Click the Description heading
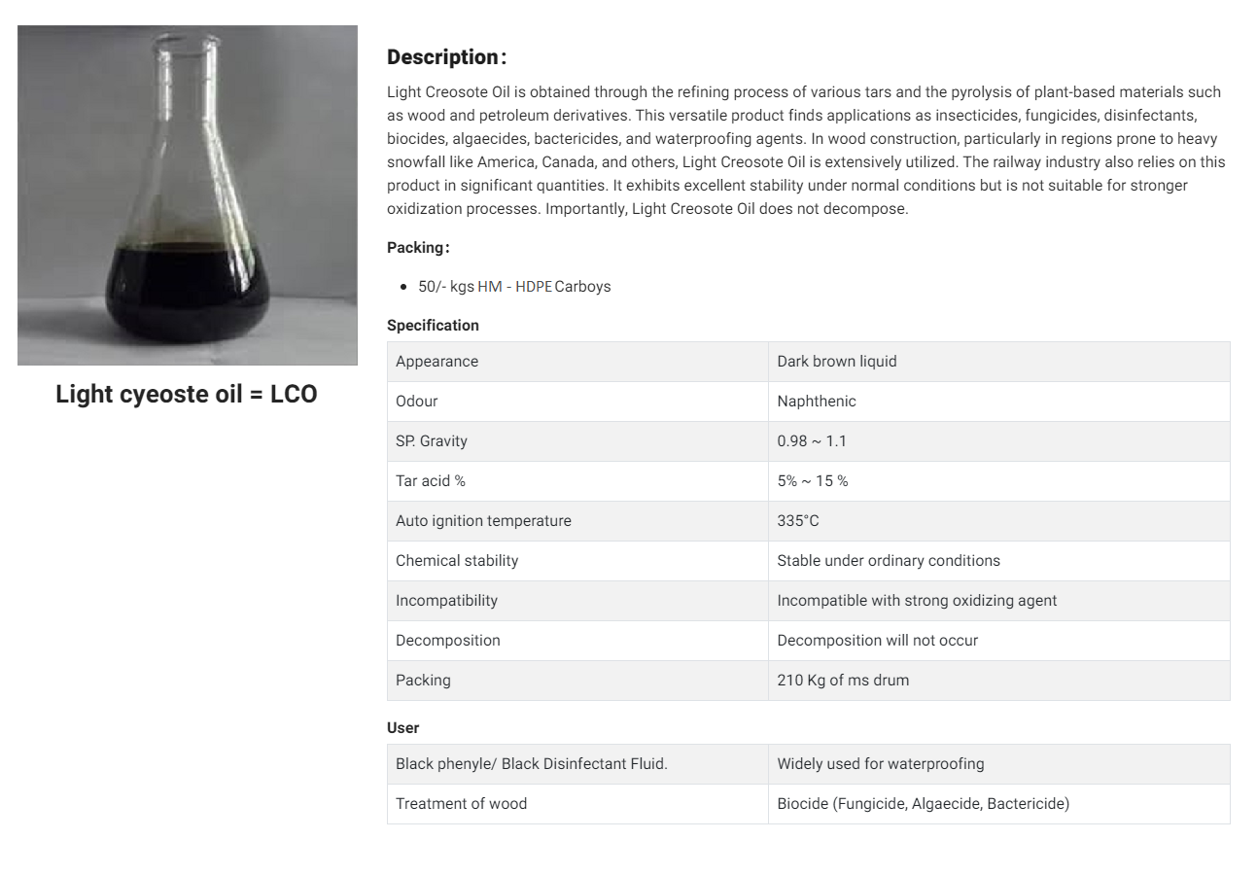This screenshot has height=875, width=1257. (x=447, y=57)
